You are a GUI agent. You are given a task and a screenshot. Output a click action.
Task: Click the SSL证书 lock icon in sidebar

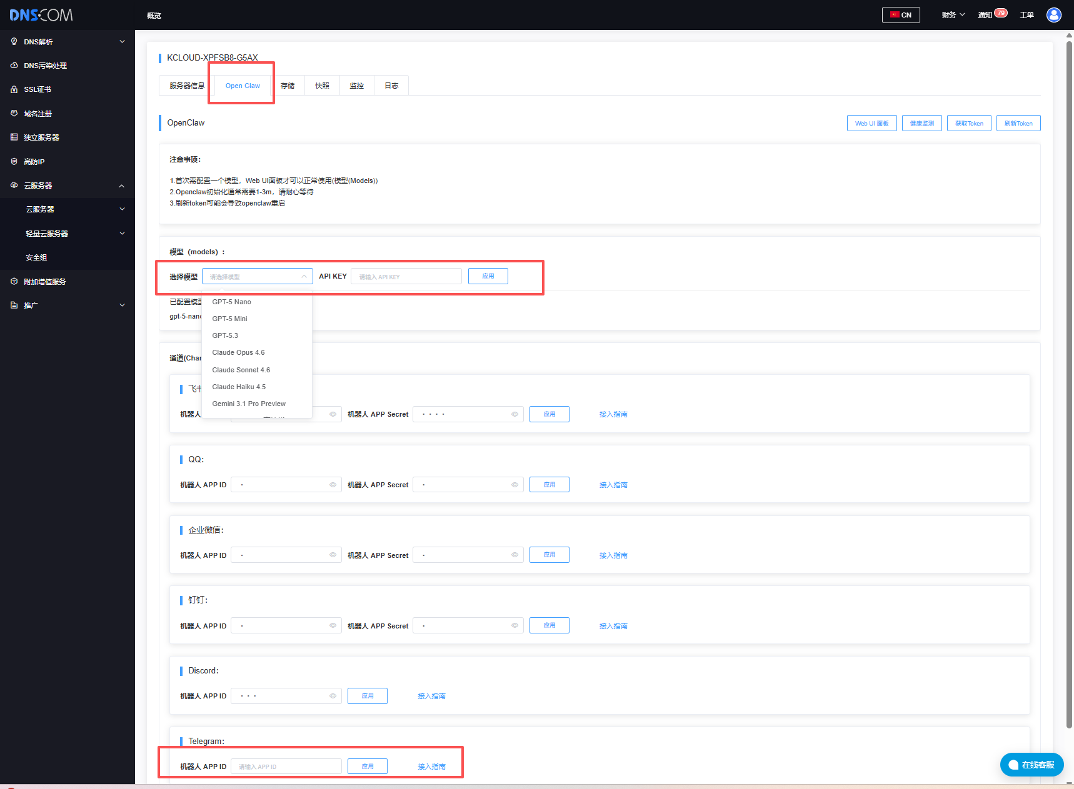tap(14, 89)
